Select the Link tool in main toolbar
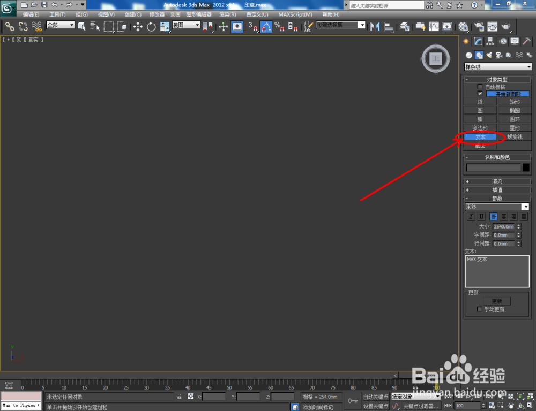Image resolution: width=536 pixels, height=411 pixels. point(10,26)
